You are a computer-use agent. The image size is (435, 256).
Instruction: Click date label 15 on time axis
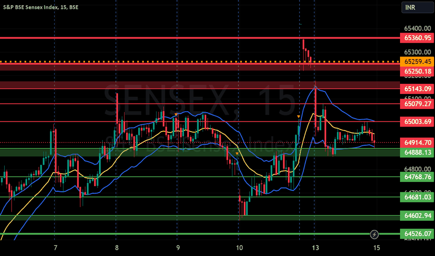coord(377,248)
